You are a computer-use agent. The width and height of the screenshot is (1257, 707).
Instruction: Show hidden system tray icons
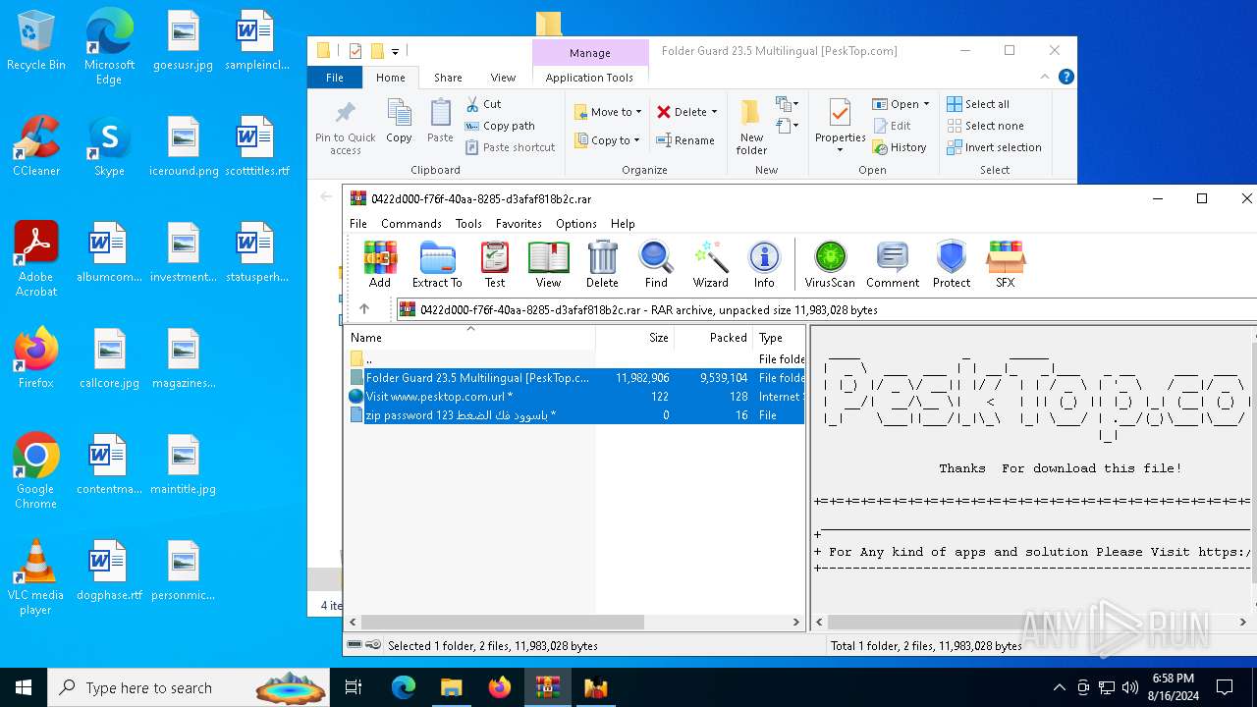click(1059, 687)
